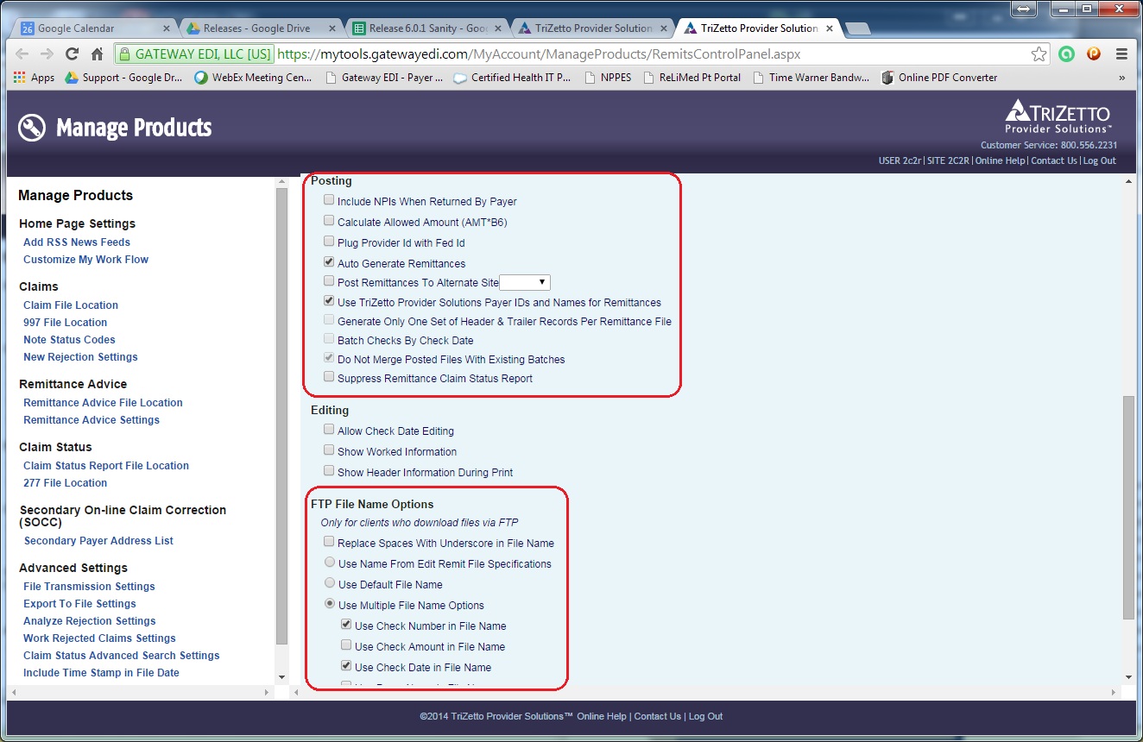The height and width of the screenshot is (742, 1143).
Task: Enable Replace Spaces With Underscore in File Name
Action: point(329,542)
